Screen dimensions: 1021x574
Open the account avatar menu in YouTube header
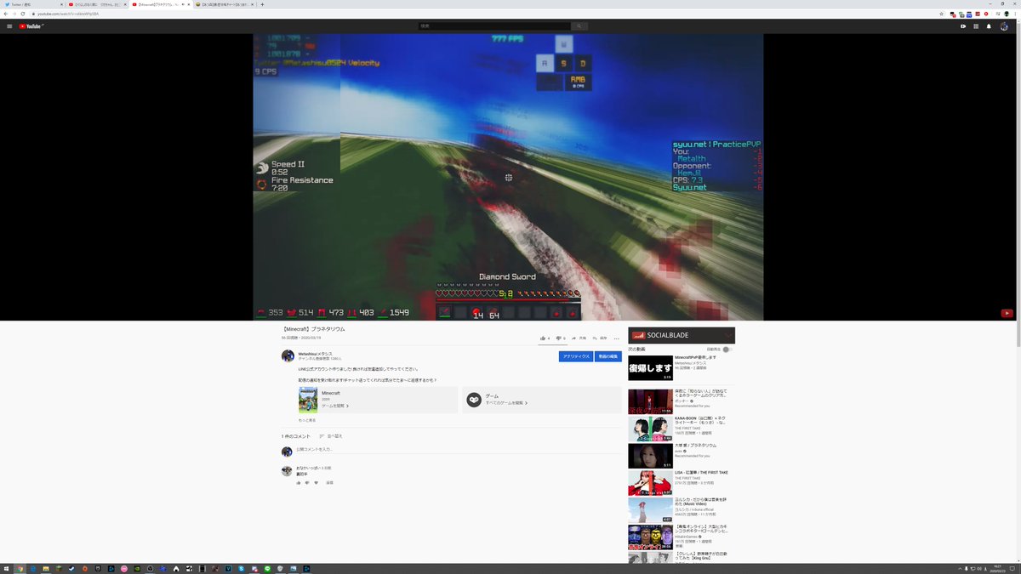coord(1005,26)
